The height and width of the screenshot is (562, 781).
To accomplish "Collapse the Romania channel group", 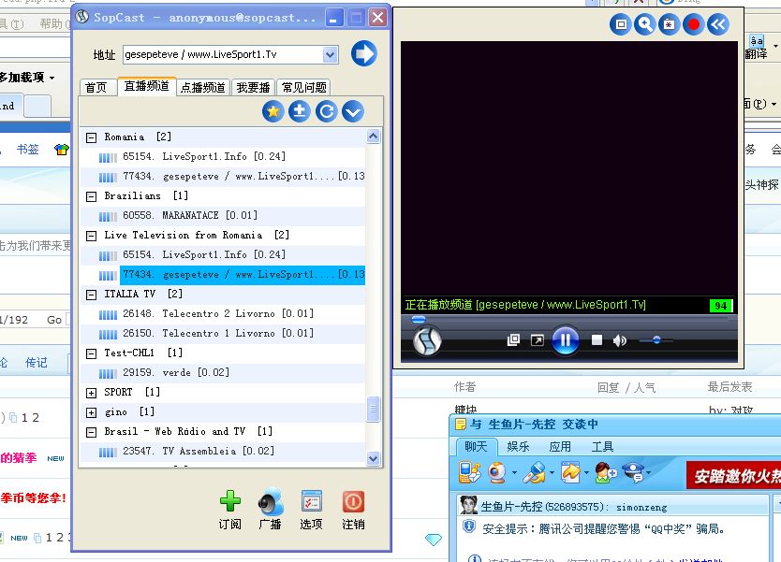I will (91, 137).
